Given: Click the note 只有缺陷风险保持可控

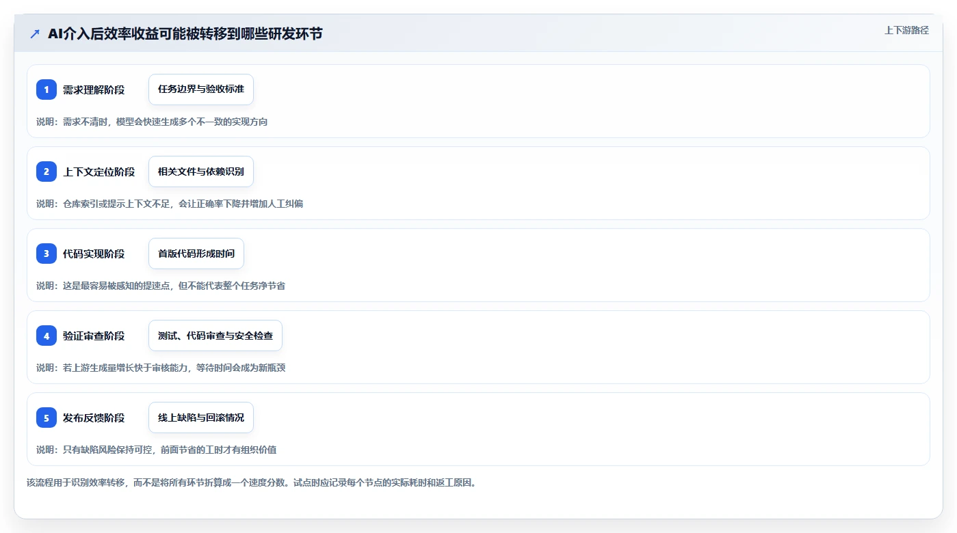Looking at the screenshot, I should click(x=157, y=450).
